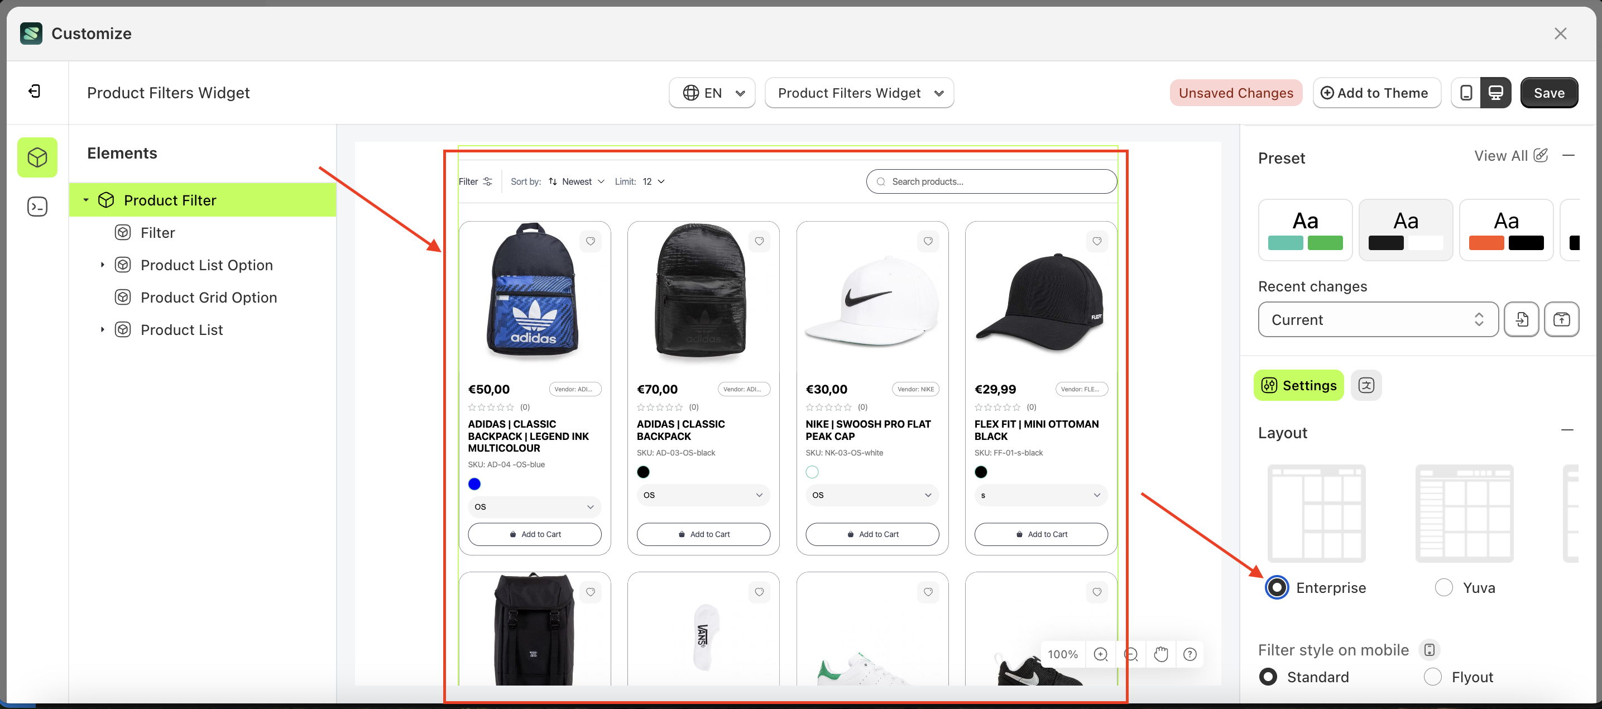Select Product Grid Option tree item
The image size is (1602, 709).
click(x=208, y=298)
